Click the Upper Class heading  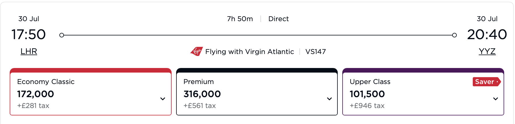point(370,82)
